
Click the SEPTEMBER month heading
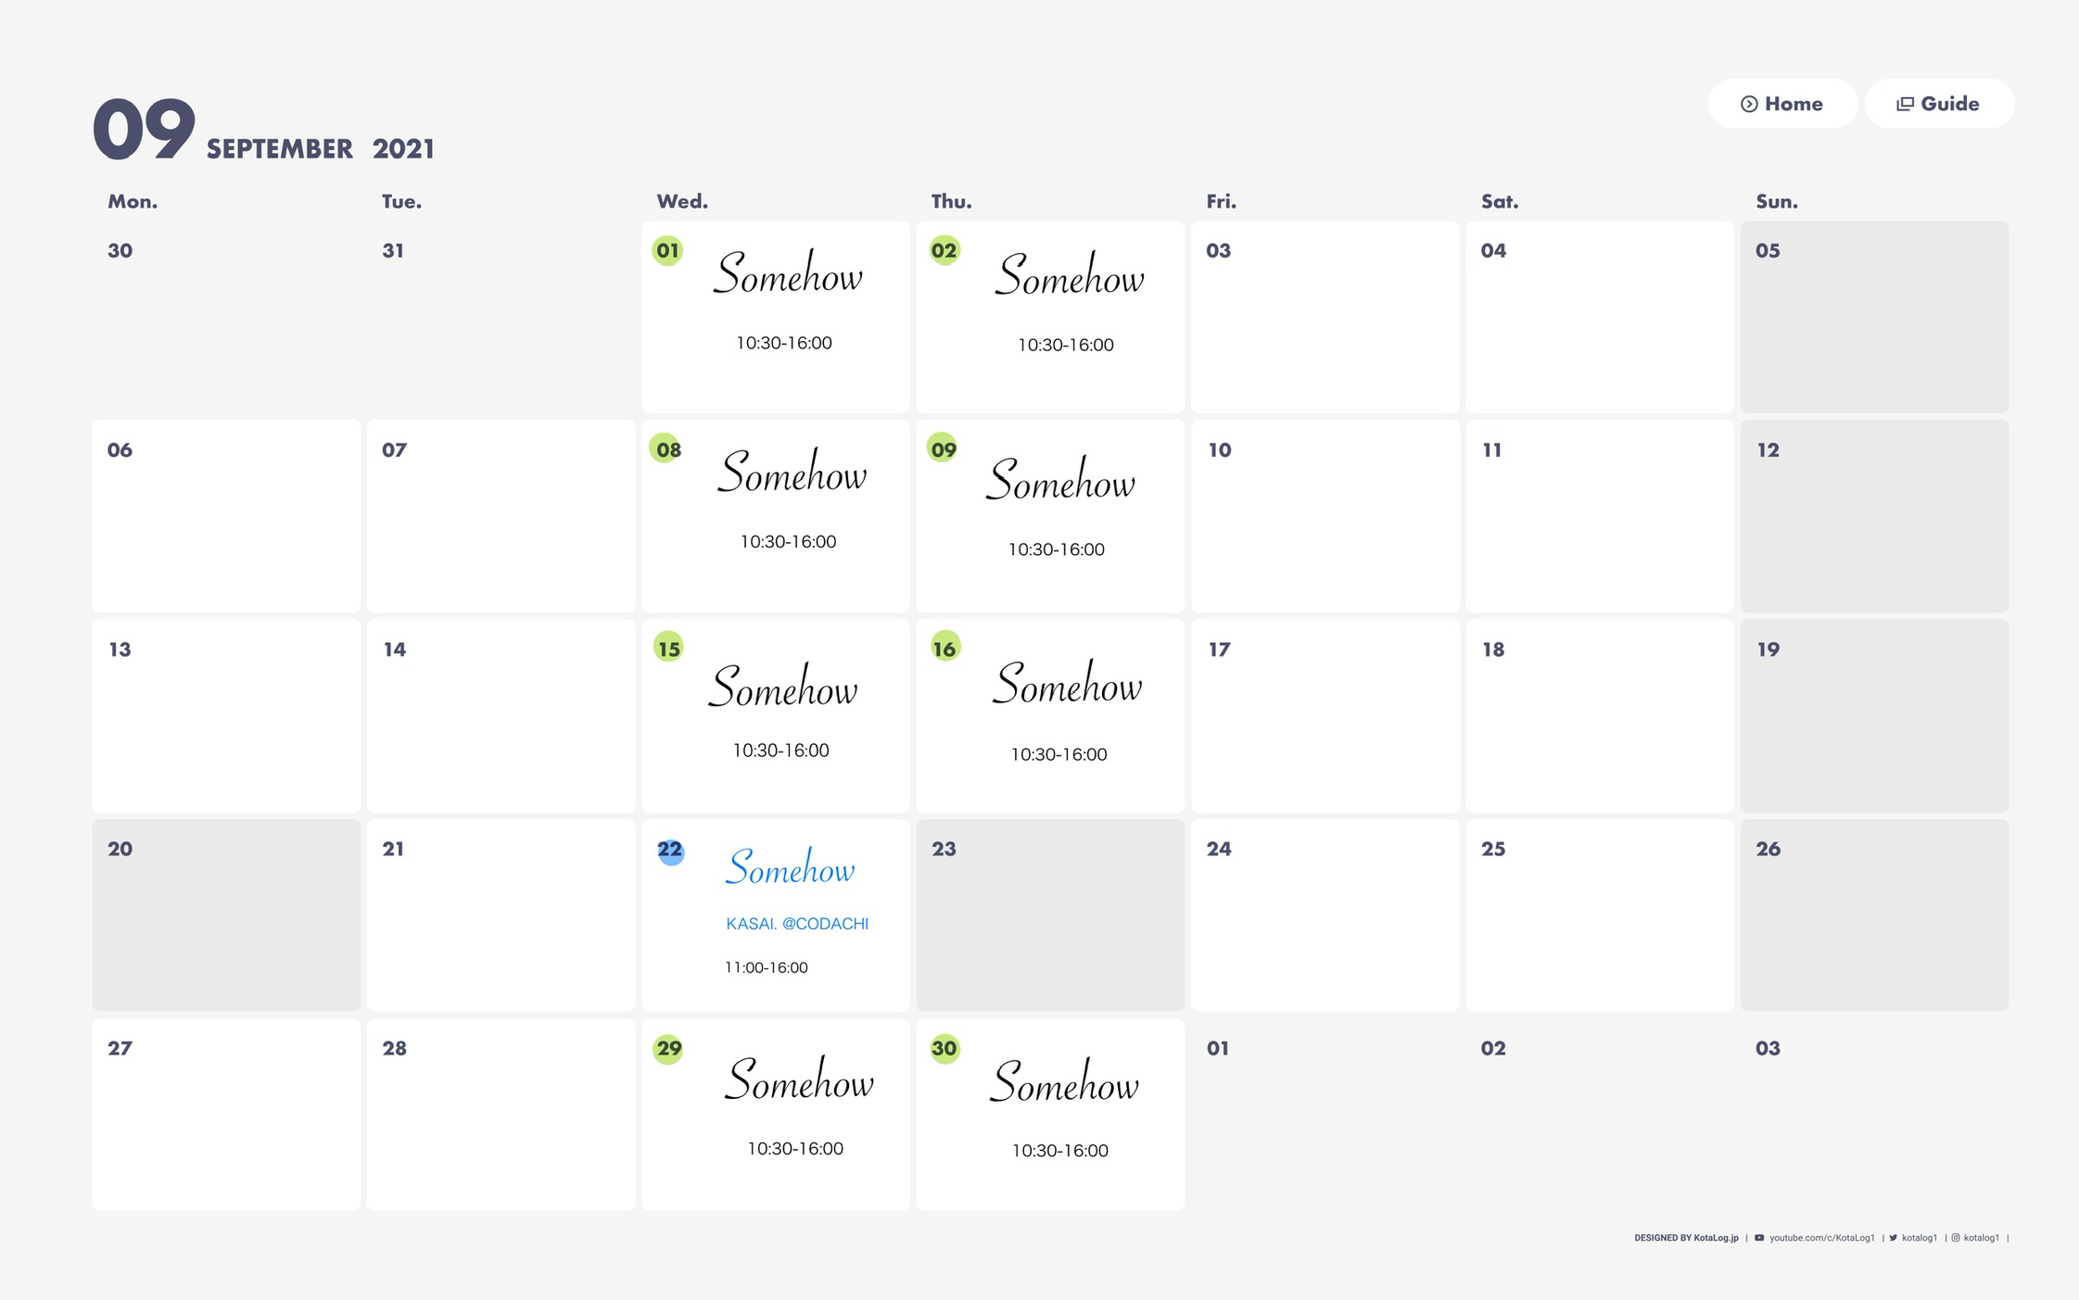(279, 149)
